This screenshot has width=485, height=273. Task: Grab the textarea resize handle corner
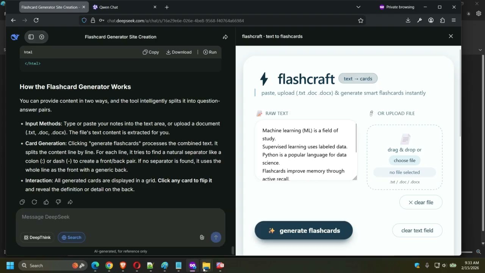point(355,178)
